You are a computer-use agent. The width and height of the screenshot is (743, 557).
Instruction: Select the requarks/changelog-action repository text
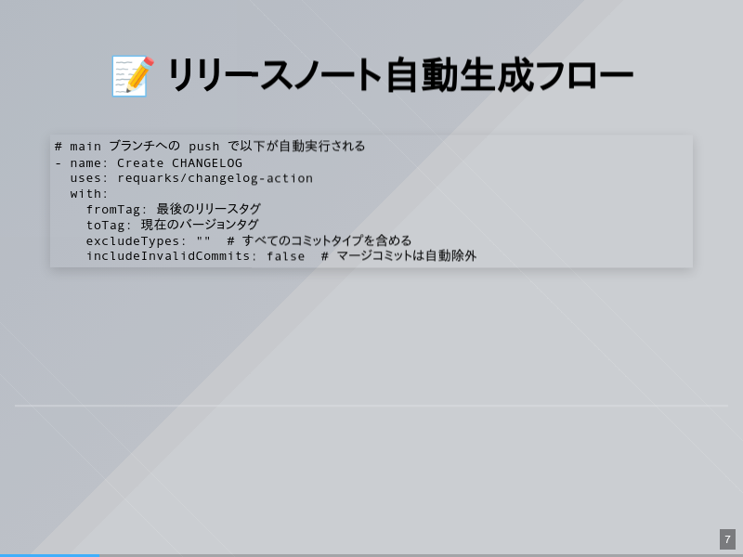pyautogui.click(x=216, y=177)
